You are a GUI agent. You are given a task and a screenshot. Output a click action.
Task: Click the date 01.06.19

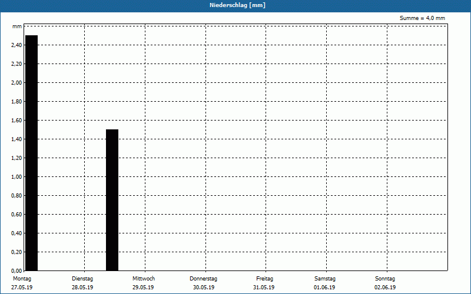tap(324, 288)
